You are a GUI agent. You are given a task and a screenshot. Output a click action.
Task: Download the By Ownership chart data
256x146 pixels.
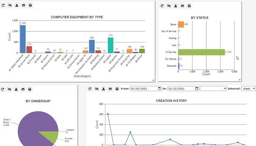pyautogui.click(x=16, y=89)
